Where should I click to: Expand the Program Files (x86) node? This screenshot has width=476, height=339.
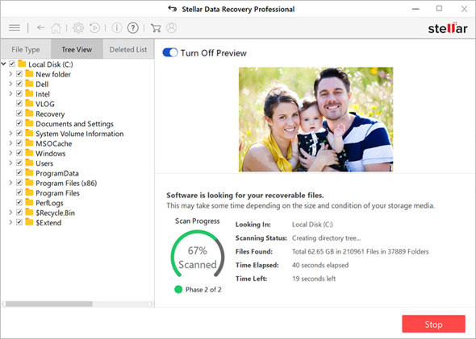[x=10, y=182]
